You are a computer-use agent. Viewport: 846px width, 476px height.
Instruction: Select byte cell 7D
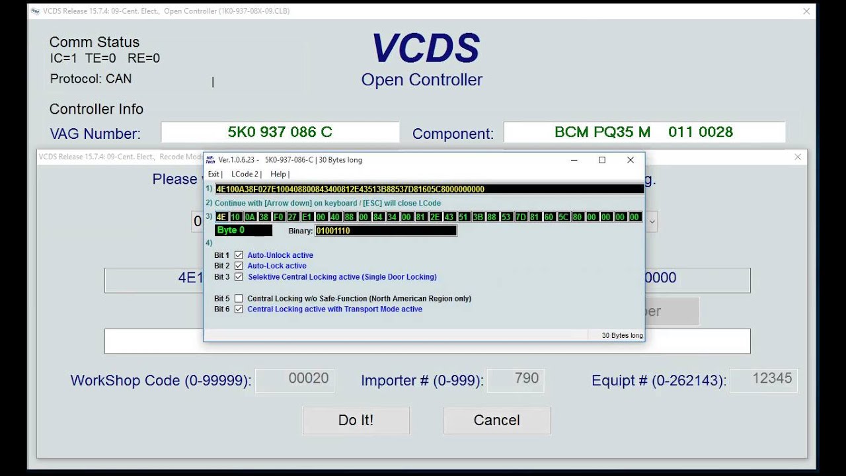(520, 217)
